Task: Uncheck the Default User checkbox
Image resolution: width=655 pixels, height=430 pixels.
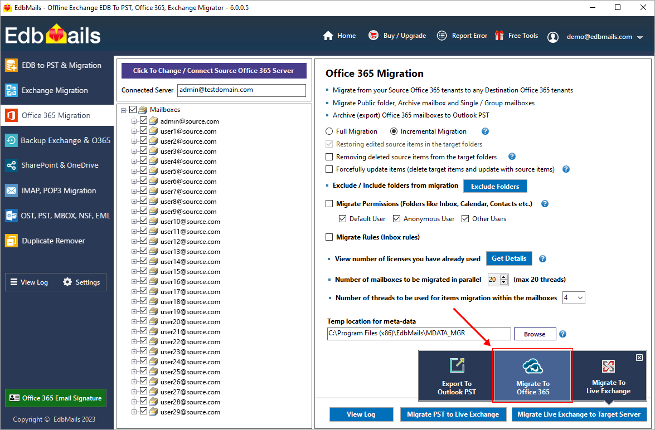Action: pos(342,219)
